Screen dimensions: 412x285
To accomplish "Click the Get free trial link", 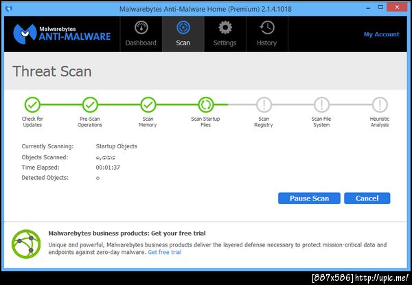I will tap(165, 252).
